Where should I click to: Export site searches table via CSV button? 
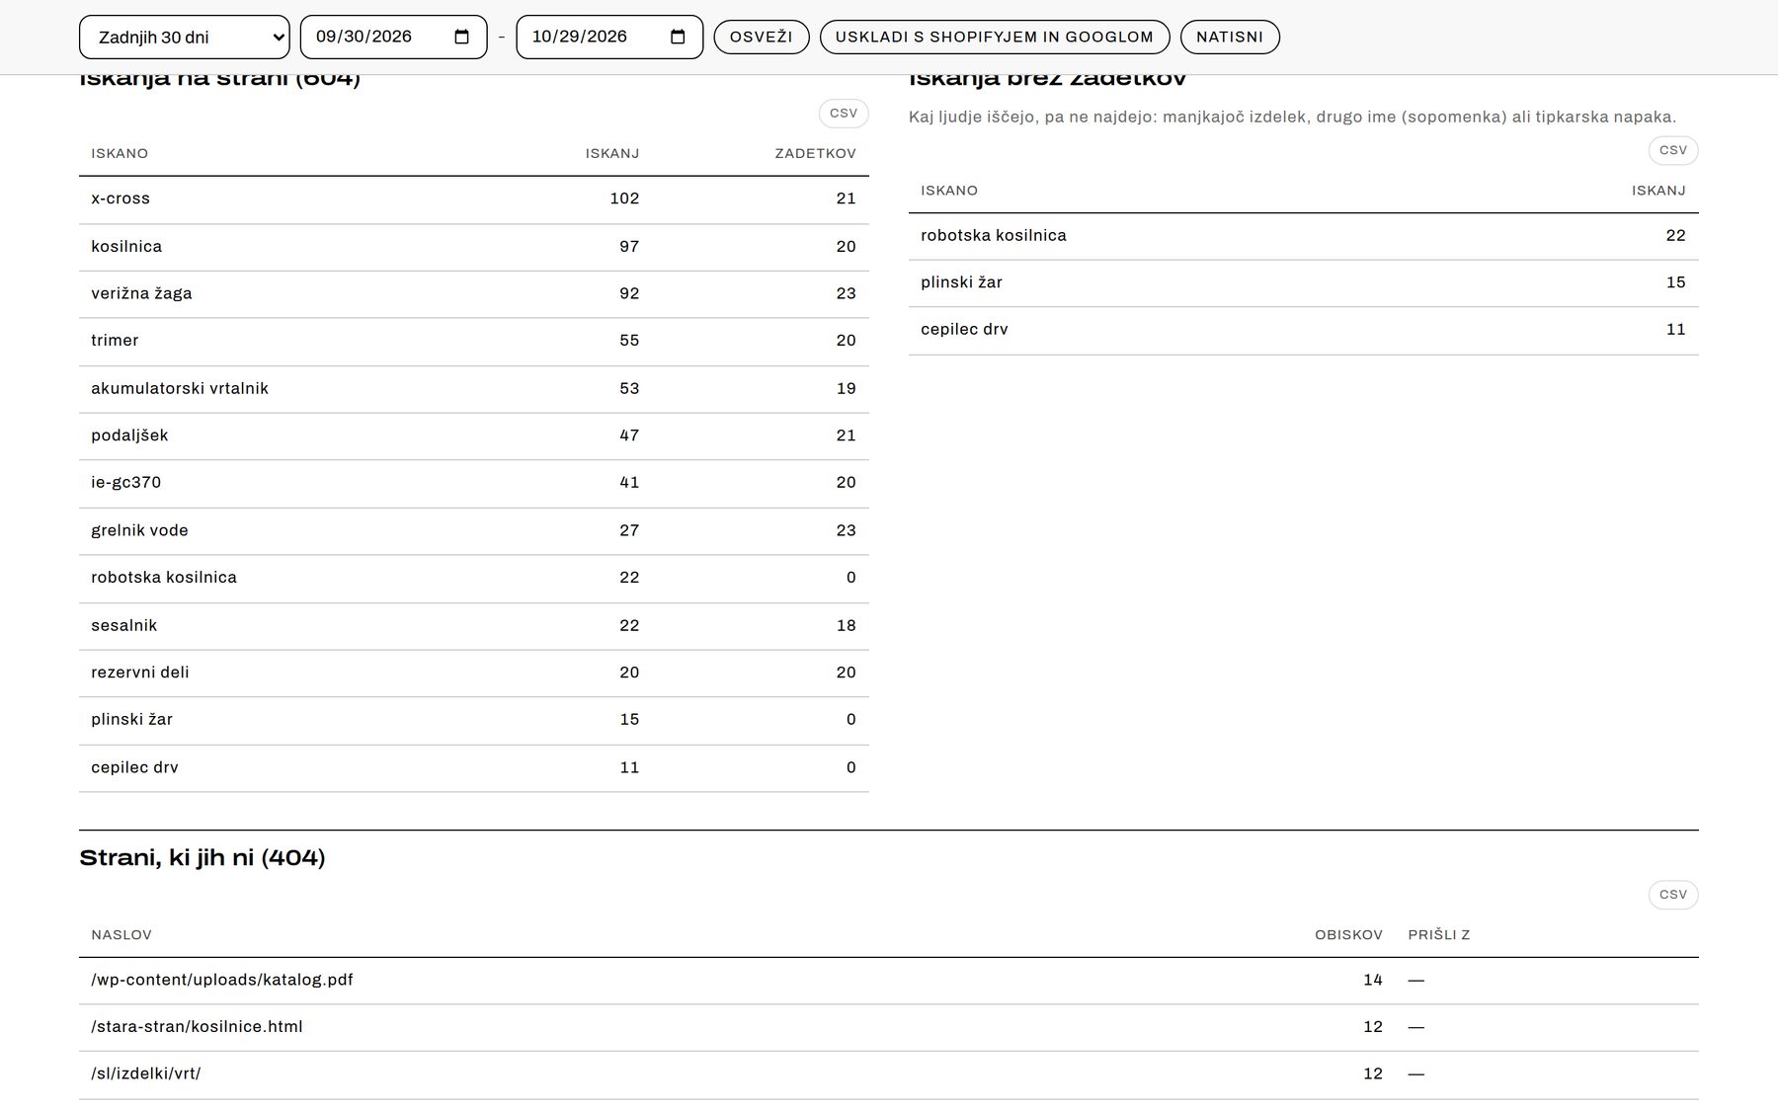pos(844,114)
